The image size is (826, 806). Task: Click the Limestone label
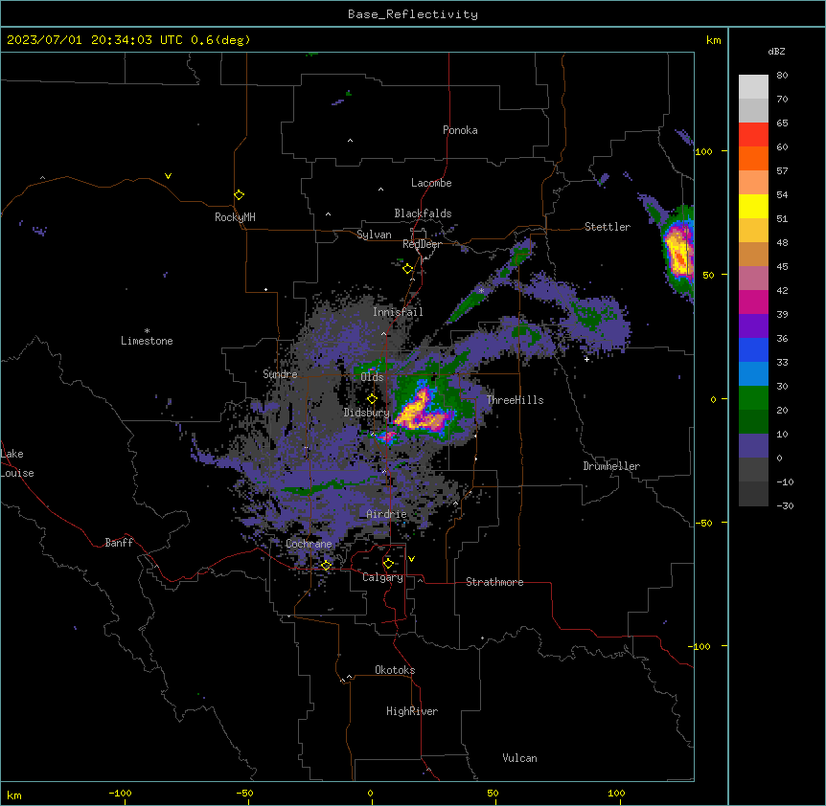[147, 341]
